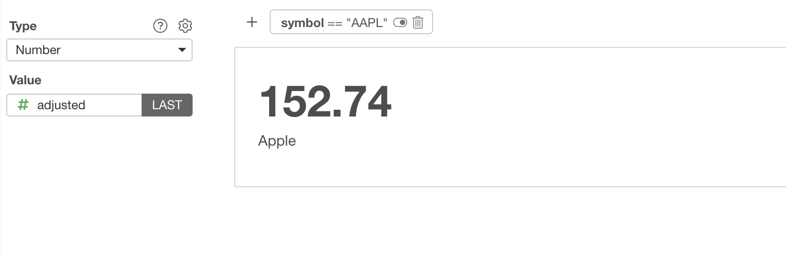Viewport: 786px width, 259px height.
Task: Click the Type section label
Action: pyautogui.click(x=23, y=26)
